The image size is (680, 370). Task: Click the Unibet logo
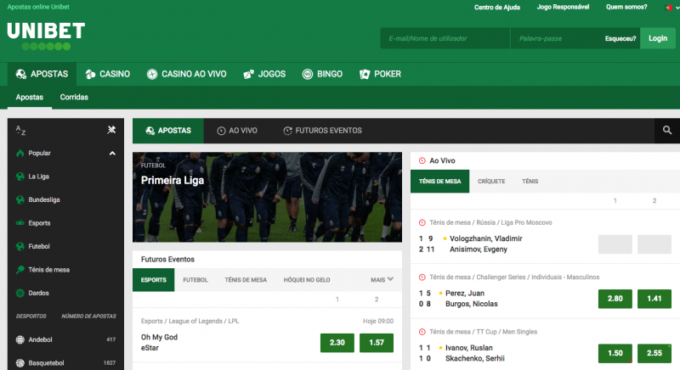(x=46, y=36)
